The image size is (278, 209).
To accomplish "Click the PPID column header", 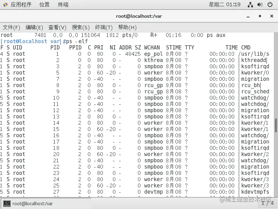I will point(75,48).
